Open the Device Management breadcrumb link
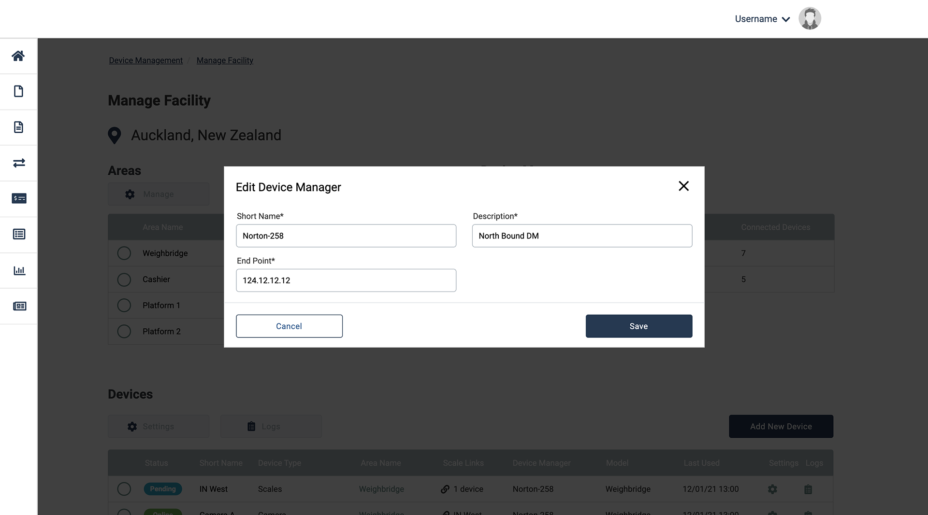The image size is (928, 515). tap(145, 60)
